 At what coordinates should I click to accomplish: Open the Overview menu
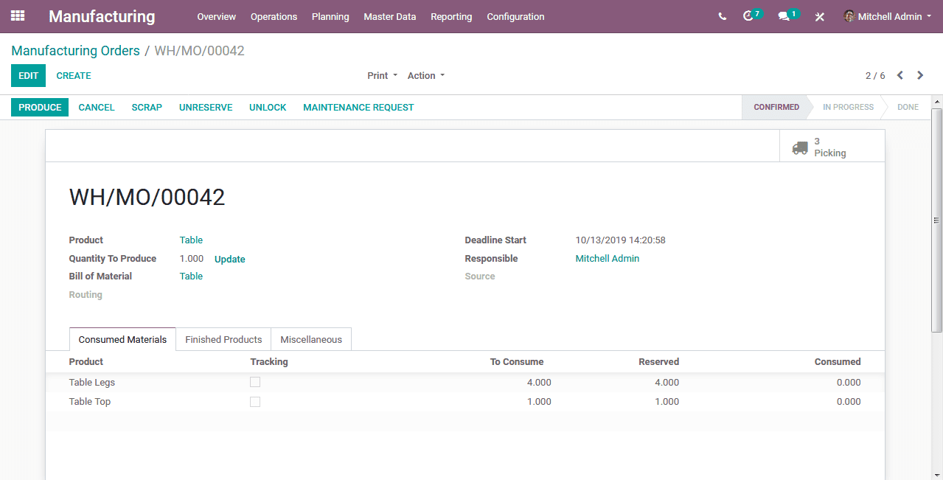click(x=216, y=16)
